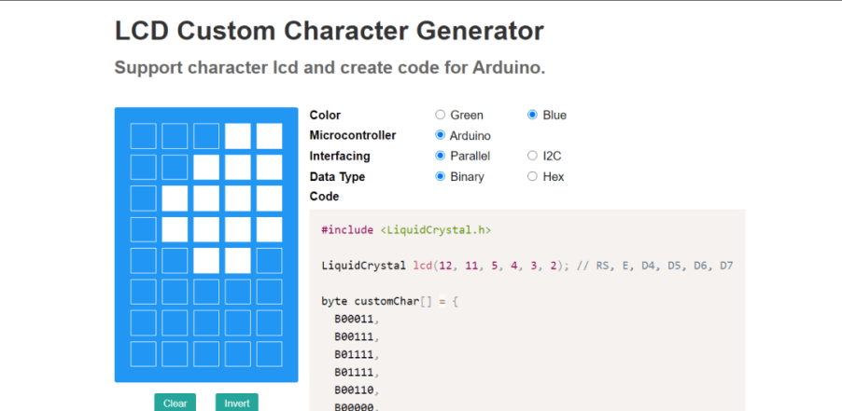Toggle the bottom-left pixel of the grid
The width and height of the screenshot is (842, 411).
143,354
